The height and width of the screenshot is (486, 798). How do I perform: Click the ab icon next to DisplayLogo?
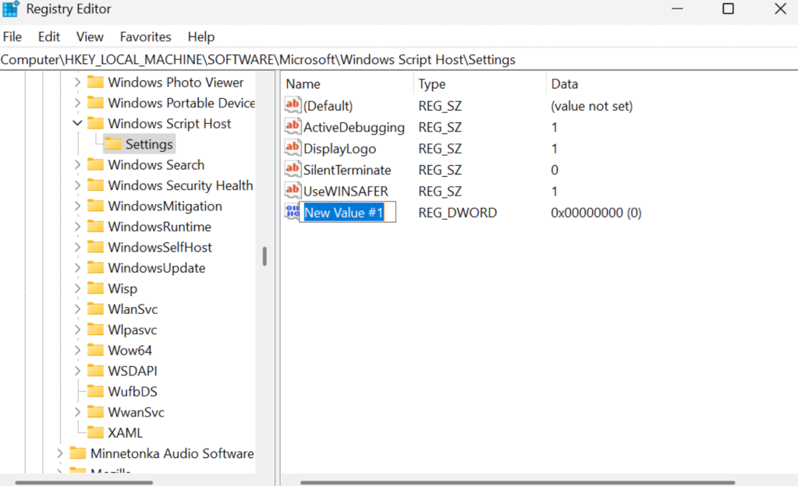(293, 148)
